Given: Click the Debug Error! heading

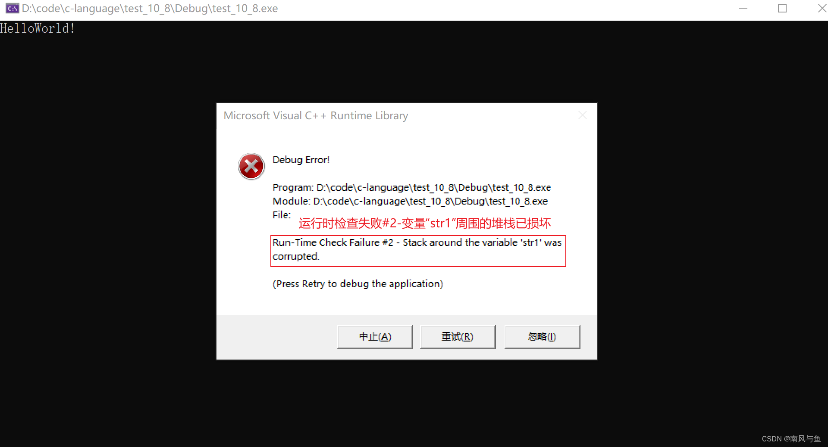Looking at the screenshot, I should (x=301, y=160).
